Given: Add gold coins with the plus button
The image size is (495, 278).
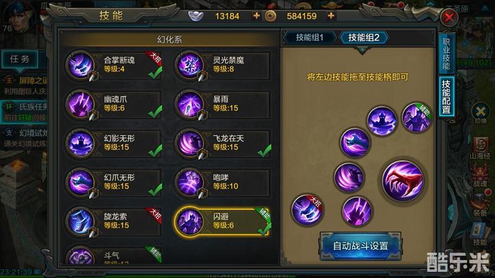Looking at the screenshot, I should click(331, 15).
